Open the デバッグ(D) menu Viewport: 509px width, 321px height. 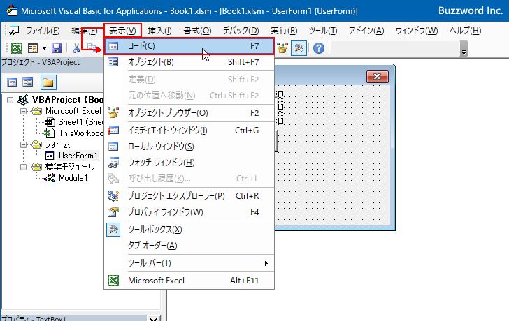[x=241, y=31]
